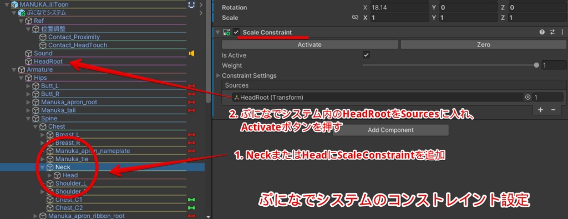The width and height of the screenshot is (568, 219).
Task: Collapse the Armature tree node
Action: [x=14, y=69]
